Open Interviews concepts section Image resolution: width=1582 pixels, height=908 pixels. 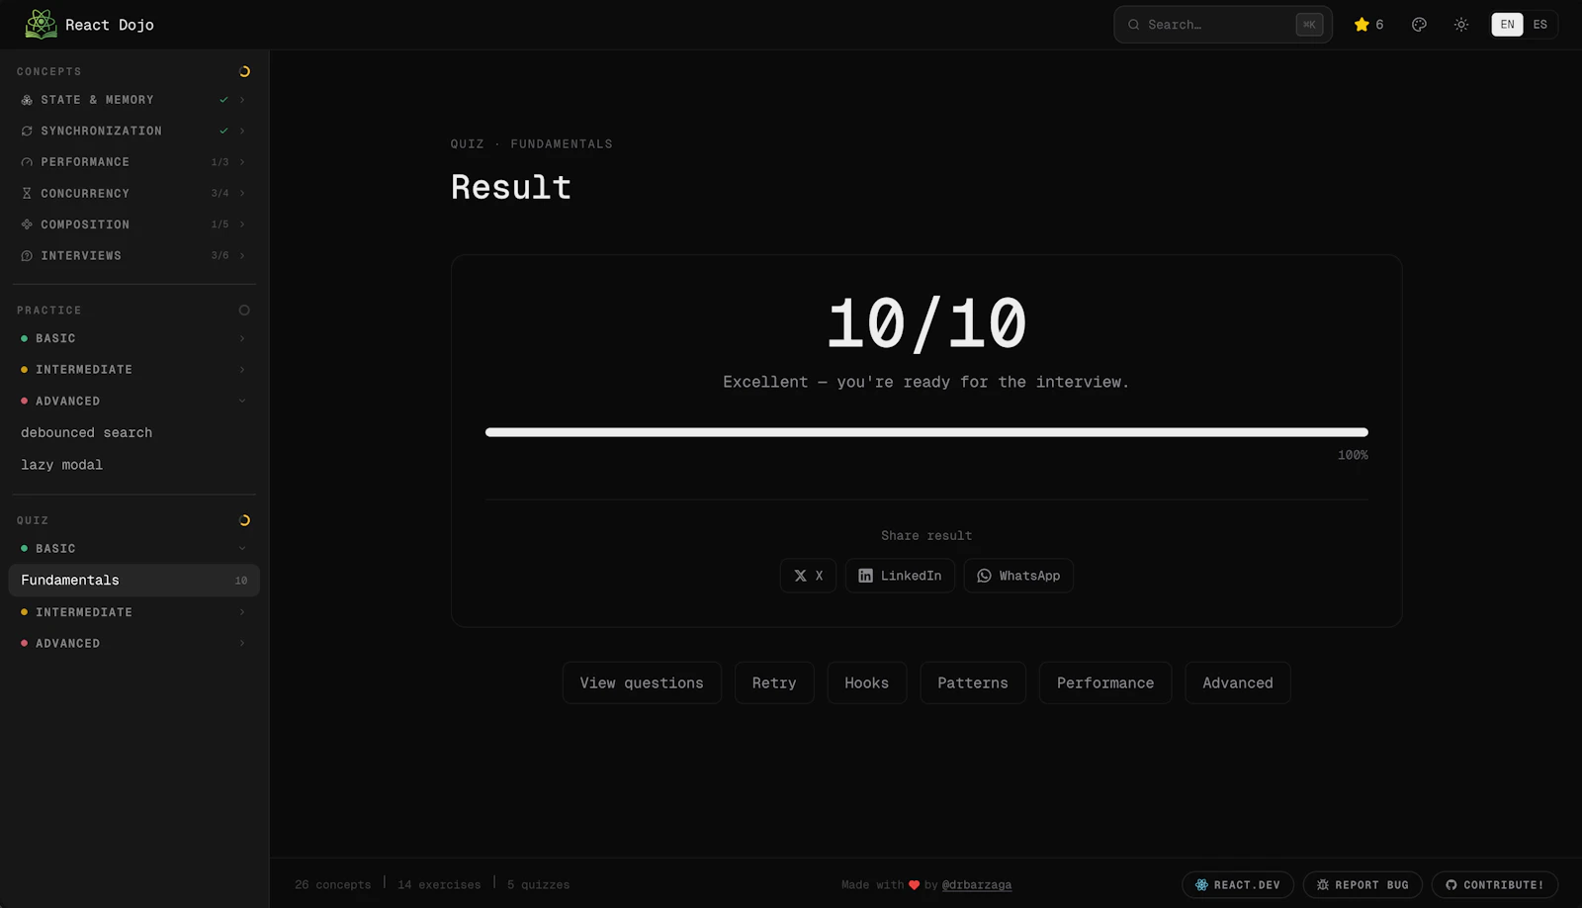[x=81, y=256]
